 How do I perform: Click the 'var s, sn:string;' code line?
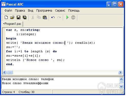[23, 30]
